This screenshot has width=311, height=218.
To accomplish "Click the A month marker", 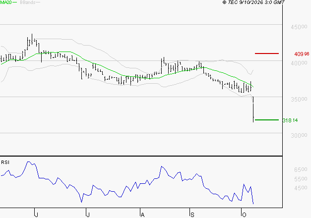I will click(142, 215).
